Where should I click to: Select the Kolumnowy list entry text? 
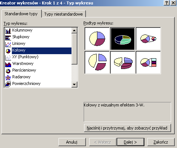tap(22, 30)
